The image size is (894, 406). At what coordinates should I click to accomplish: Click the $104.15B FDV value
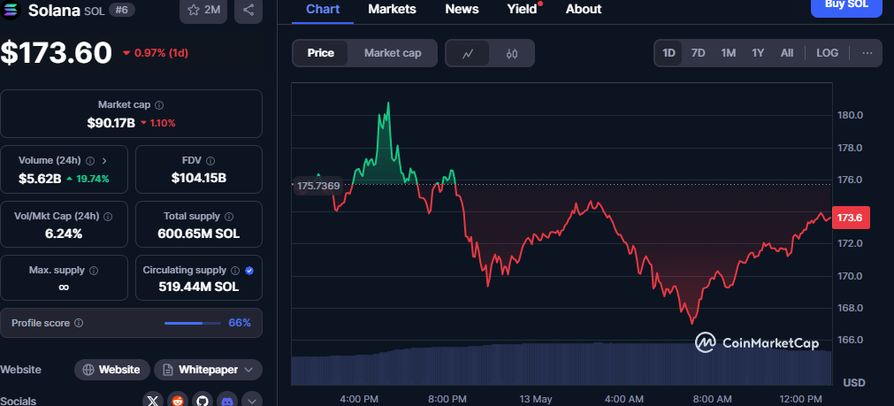199,178
